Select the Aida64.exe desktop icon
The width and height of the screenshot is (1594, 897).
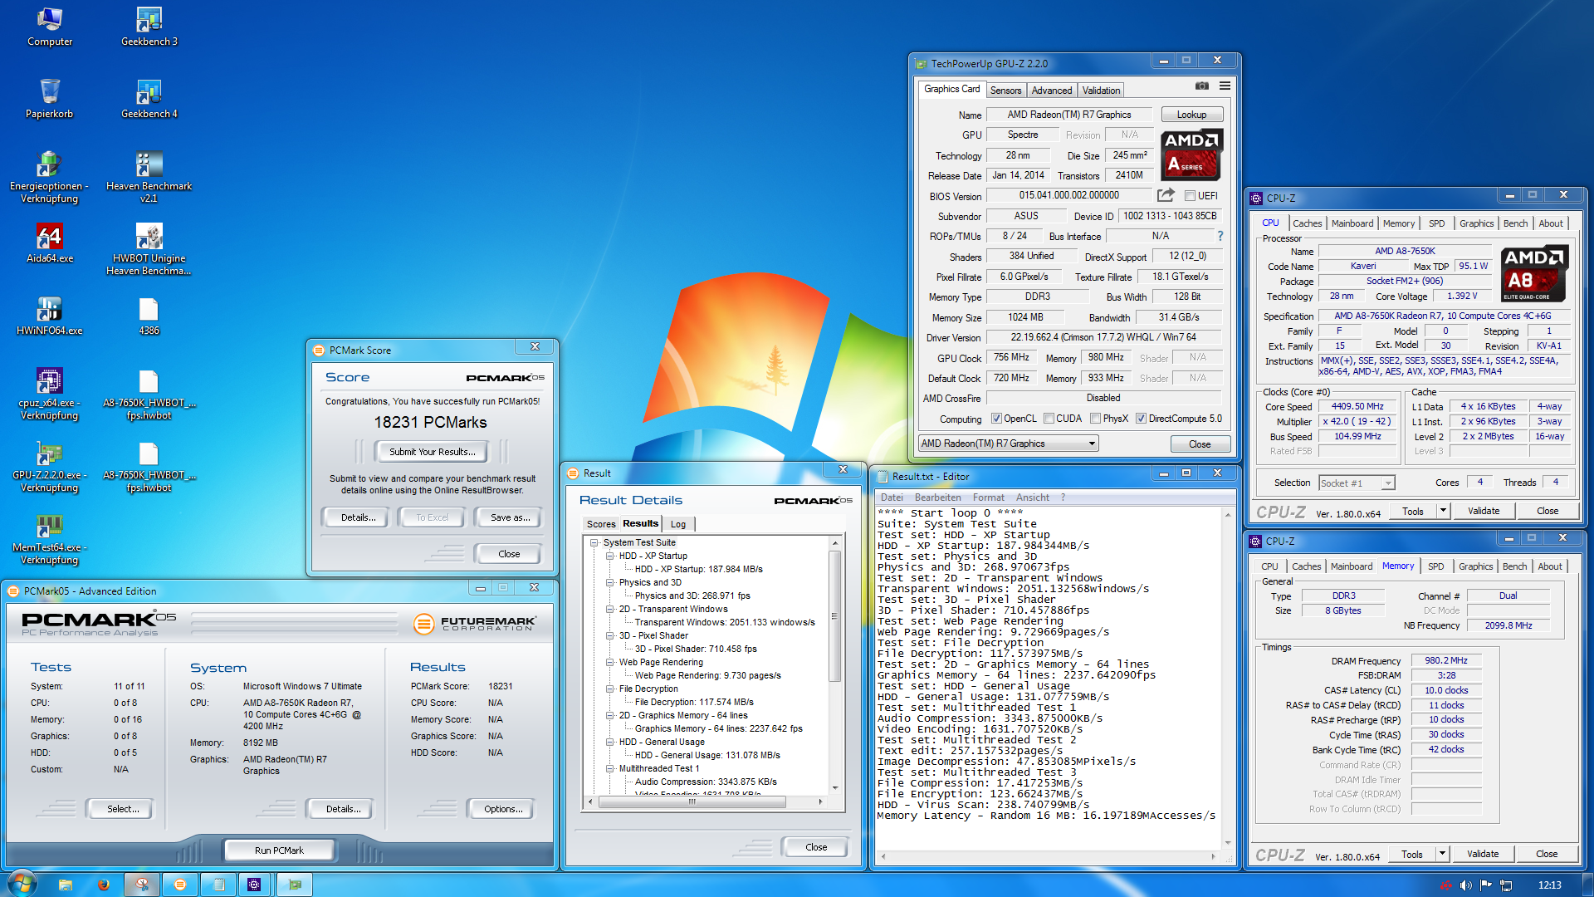point(50,243)
